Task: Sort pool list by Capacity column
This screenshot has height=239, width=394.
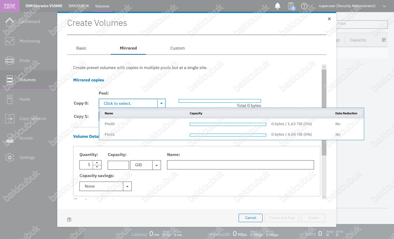Action: click(196, 113)
